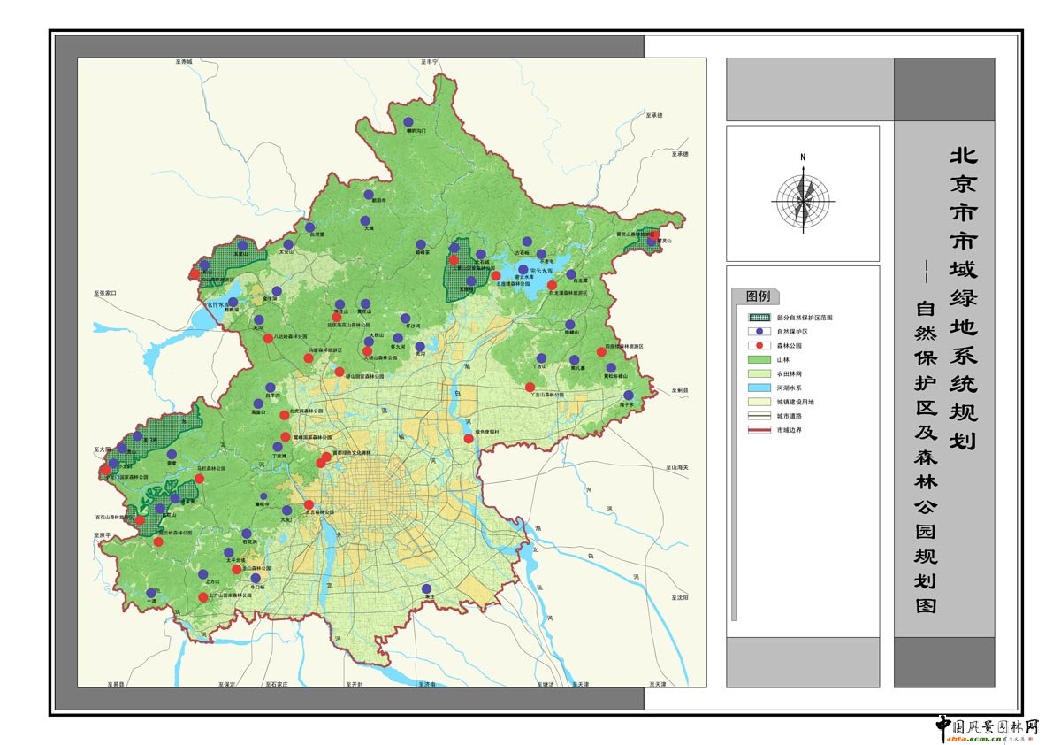
Task: Click the blue 海子水 reserve marker
Action: pos(628,396)
